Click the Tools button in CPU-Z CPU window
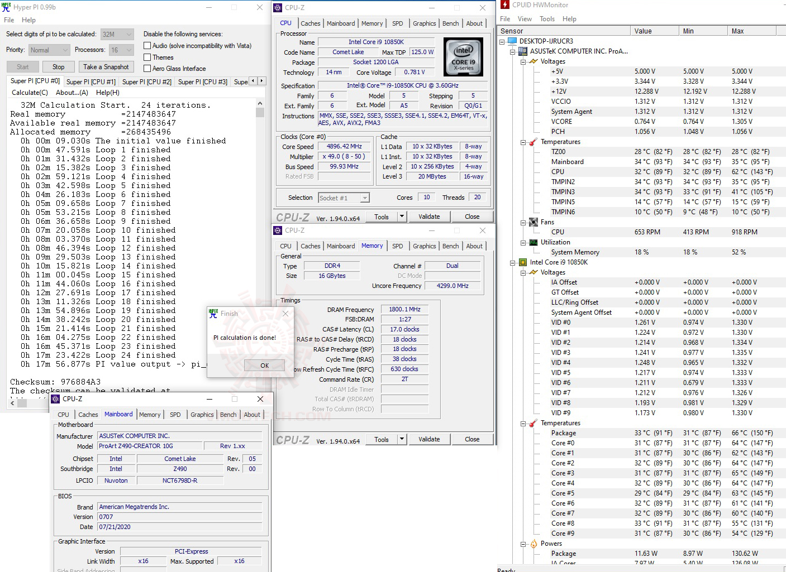786x572 pixels. [382, 217]
